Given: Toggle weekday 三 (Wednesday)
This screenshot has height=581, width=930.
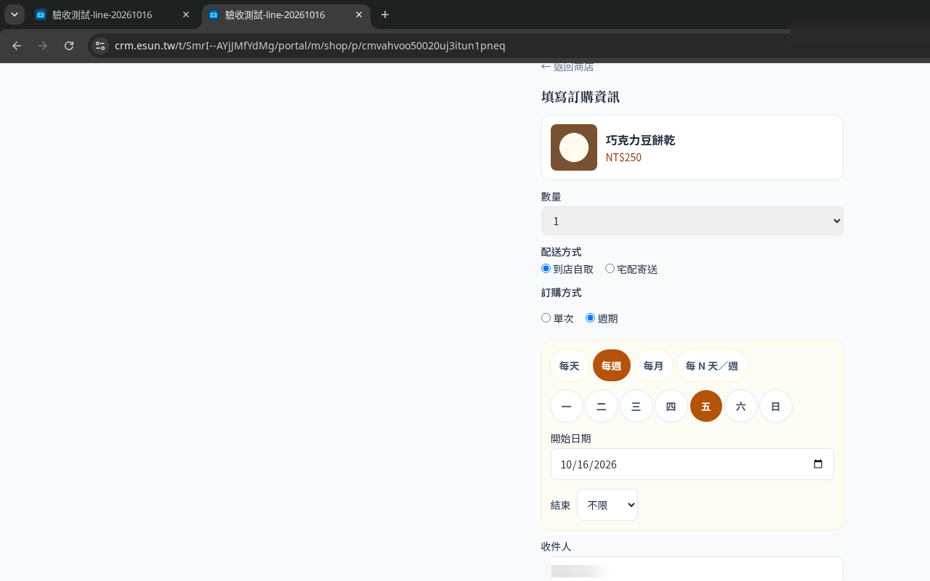Looking at the screenshot, I should point(636,406).
